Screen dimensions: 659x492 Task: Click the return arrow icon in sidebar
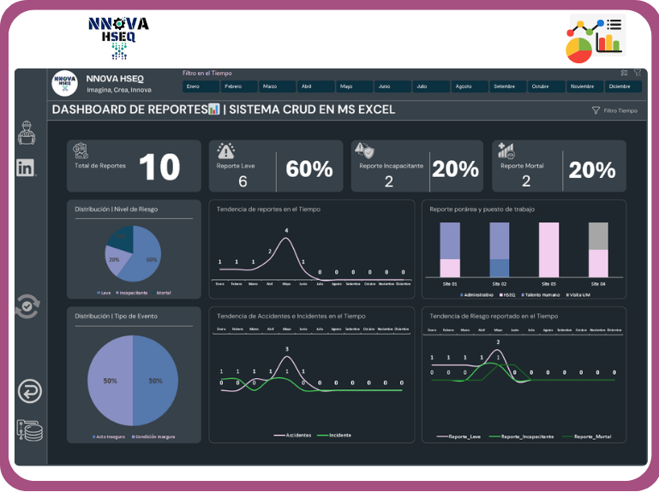pyautogui.click(x=30, y=391)
